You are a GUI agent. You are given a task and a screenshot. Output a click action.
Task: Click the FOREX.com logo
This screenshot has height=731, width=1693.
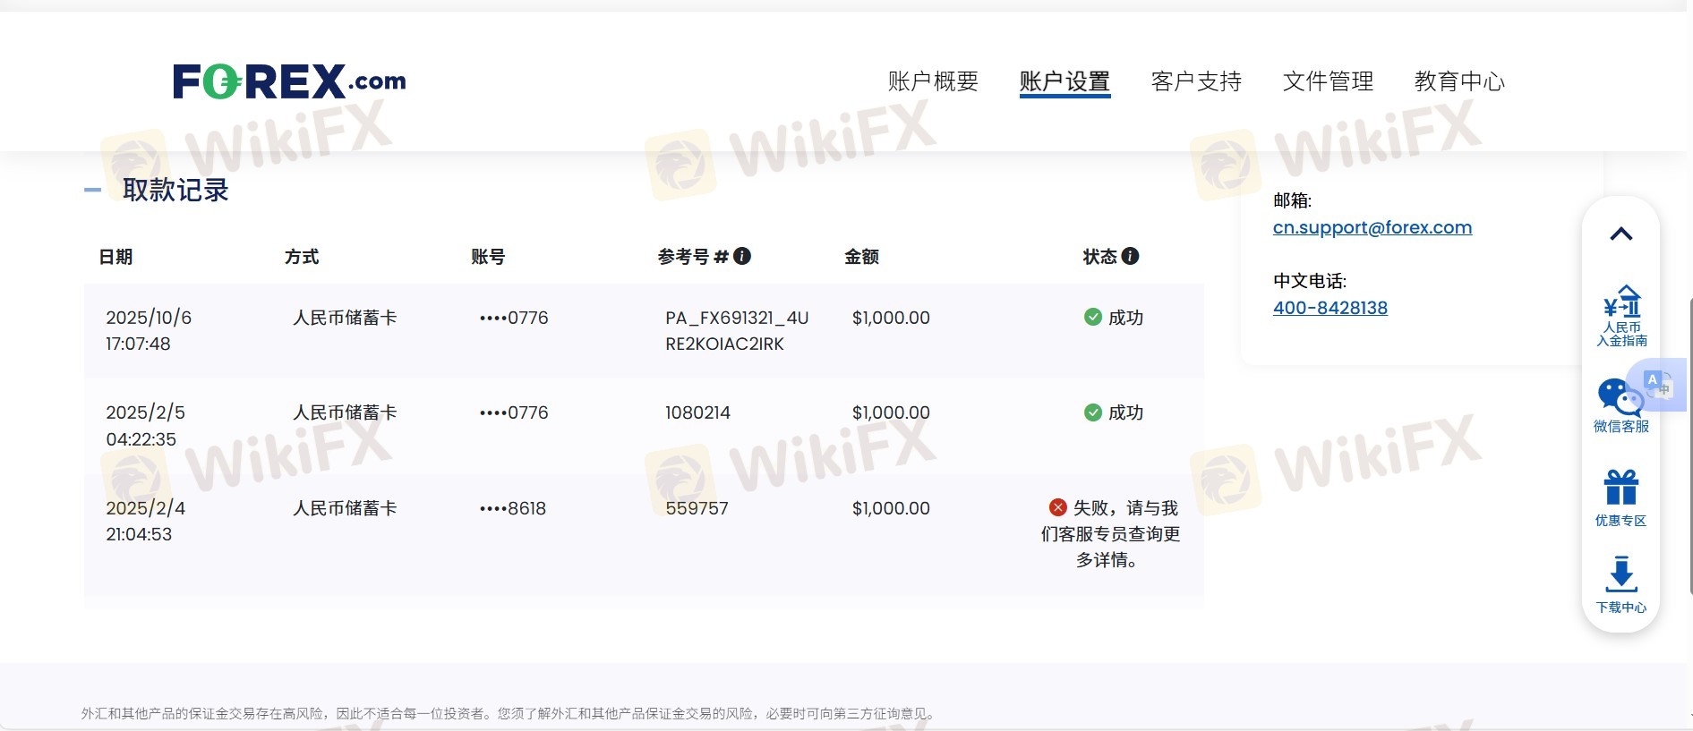pyautogui.click(x=289, y=81)
